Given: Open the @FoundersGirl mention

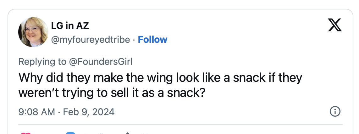Looking at the screenshot, I should [101, 61].
